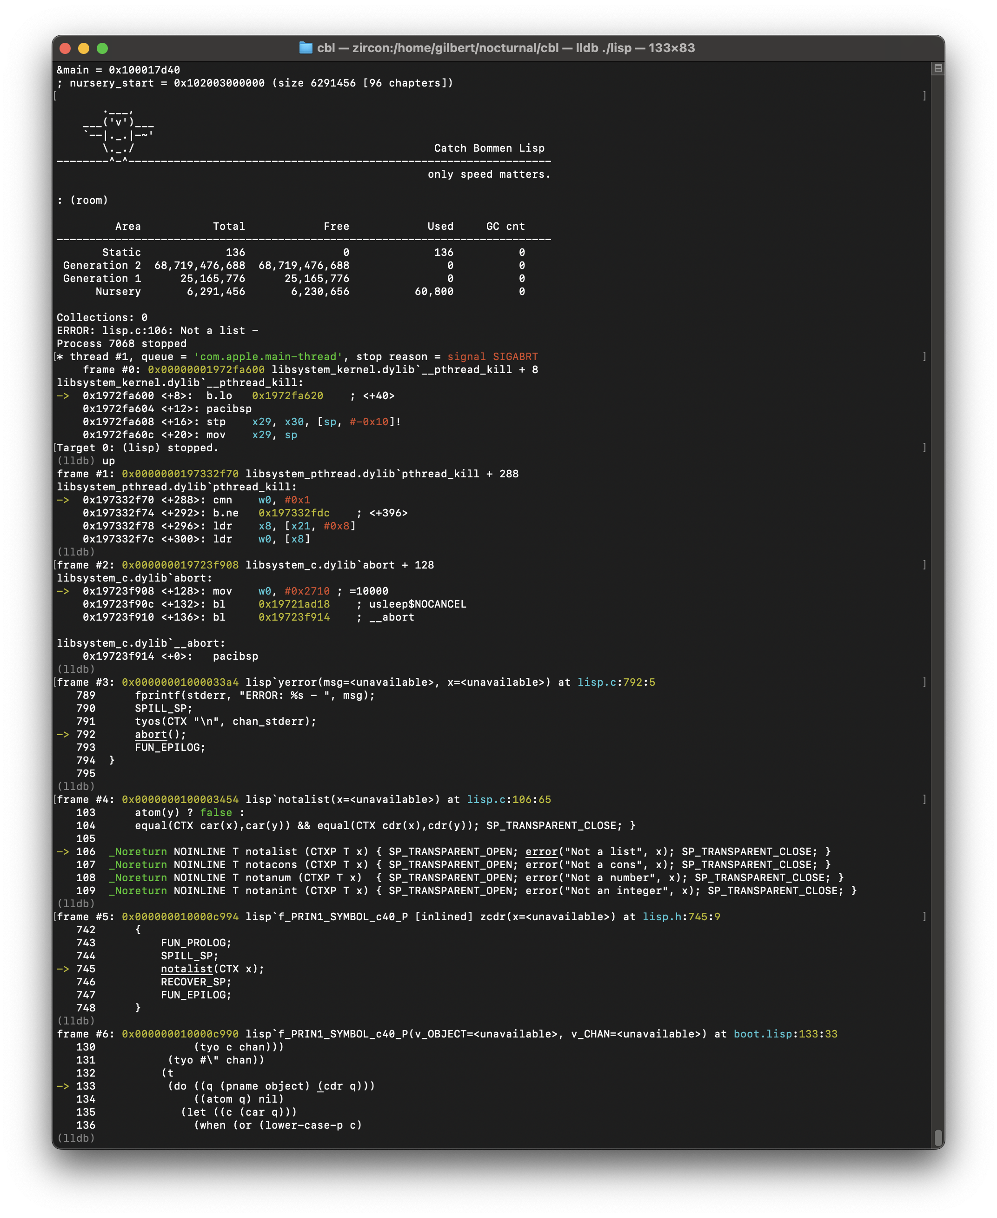Click the right mark bracket beside thread #1 line
This screenshot has height=1218, width=997.
tap(924, 356)
